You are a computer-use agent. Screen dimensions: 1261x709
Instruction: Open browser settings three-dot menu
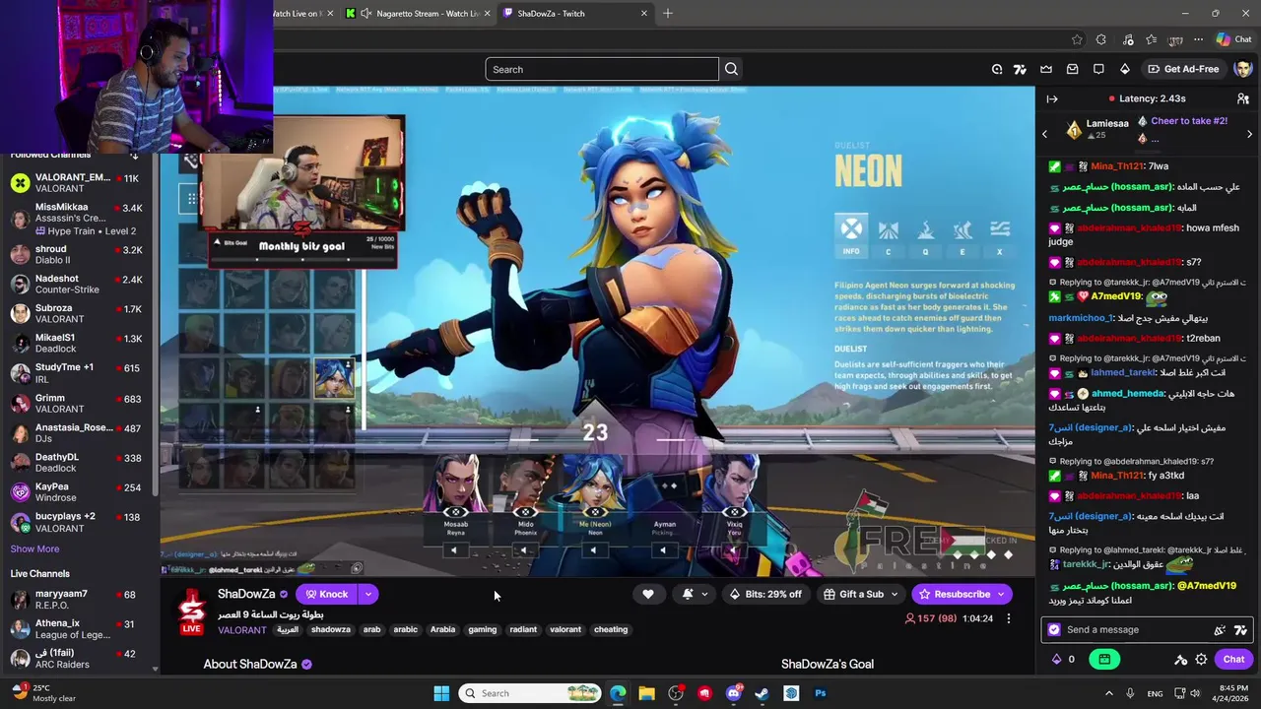click(1198, 39)
